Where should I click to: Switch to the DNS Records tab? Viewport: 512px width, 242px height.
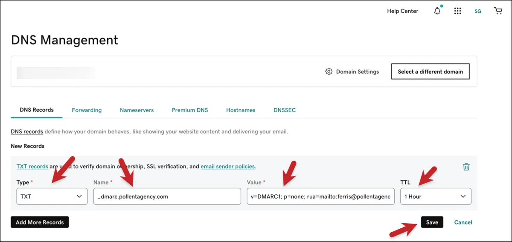click(x=37, y=110)
